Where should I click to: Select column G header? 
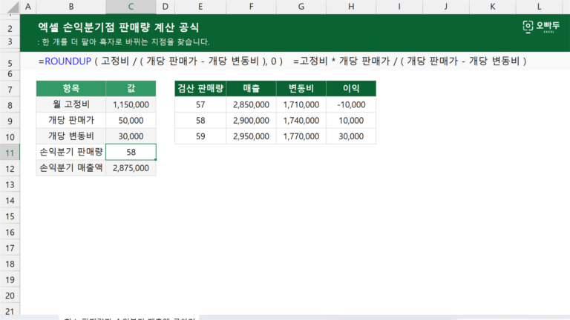(x=301, y=7)
